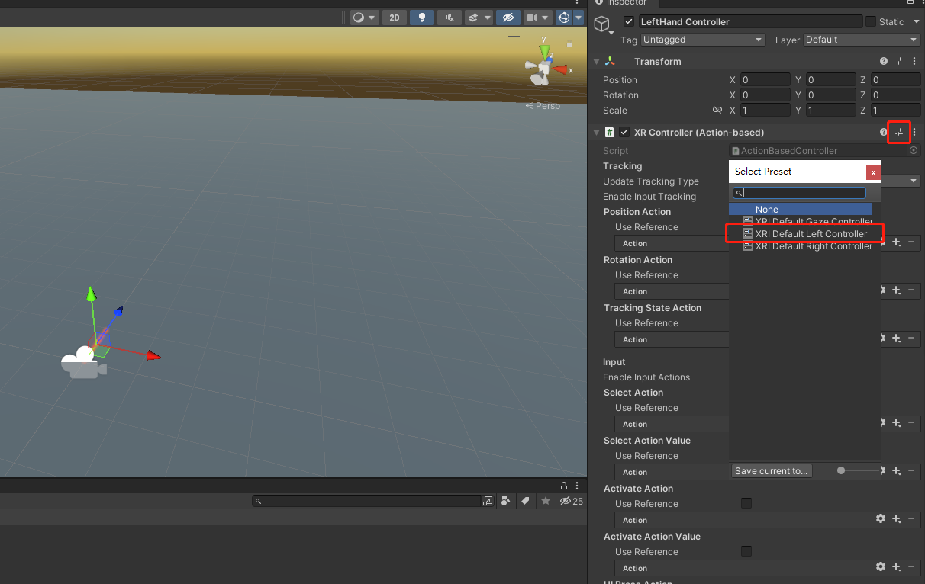Close the Select Preset popup
Image resolution: width=925 pixels, height=584 pixels.
(x=873, y=172)
